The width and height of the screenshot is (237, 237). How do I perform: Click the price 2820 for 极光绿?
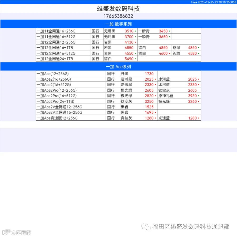[149, 96]
